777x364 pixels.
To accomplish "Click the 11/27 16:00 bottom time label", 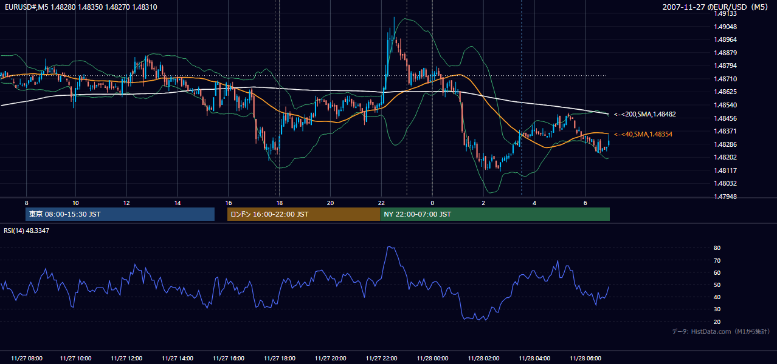I will point(229,359).
